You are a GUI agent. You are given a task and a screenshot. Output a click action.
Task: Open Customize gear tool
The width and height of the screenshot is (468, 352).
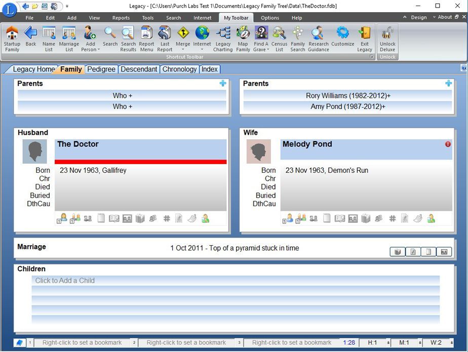pyautogui.click(x=342, y=36)
